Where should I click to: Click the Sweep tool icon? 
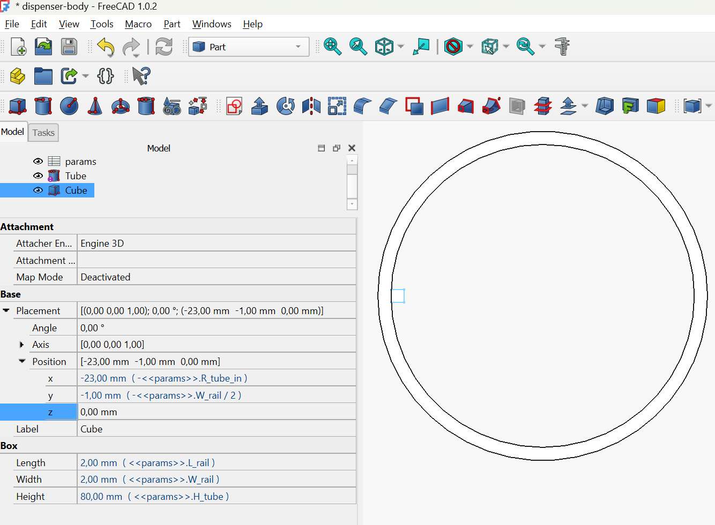click(x=491, y=106)
